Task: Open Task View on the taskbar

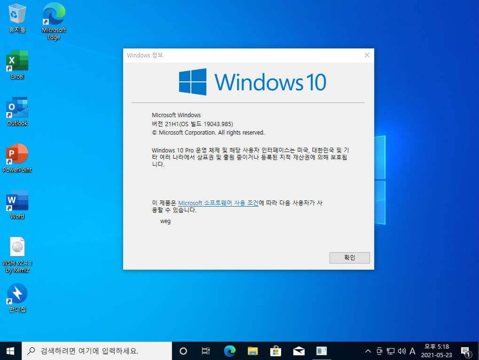Action: click(x=205, y=351)
